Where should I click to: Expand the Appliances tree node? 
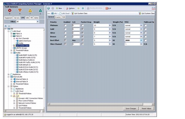point(8,74)
